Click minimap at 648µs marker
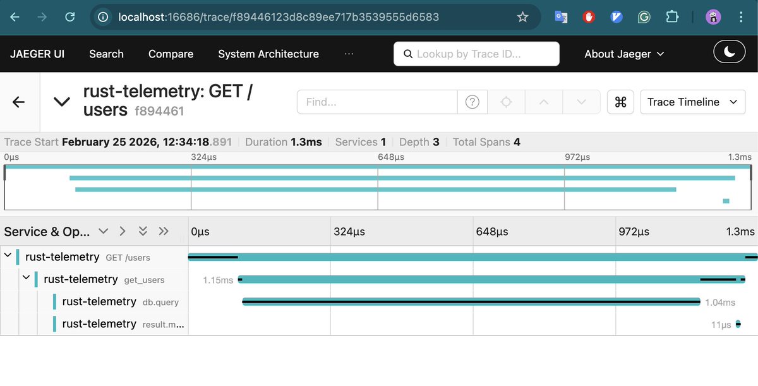 pos(378,187)
